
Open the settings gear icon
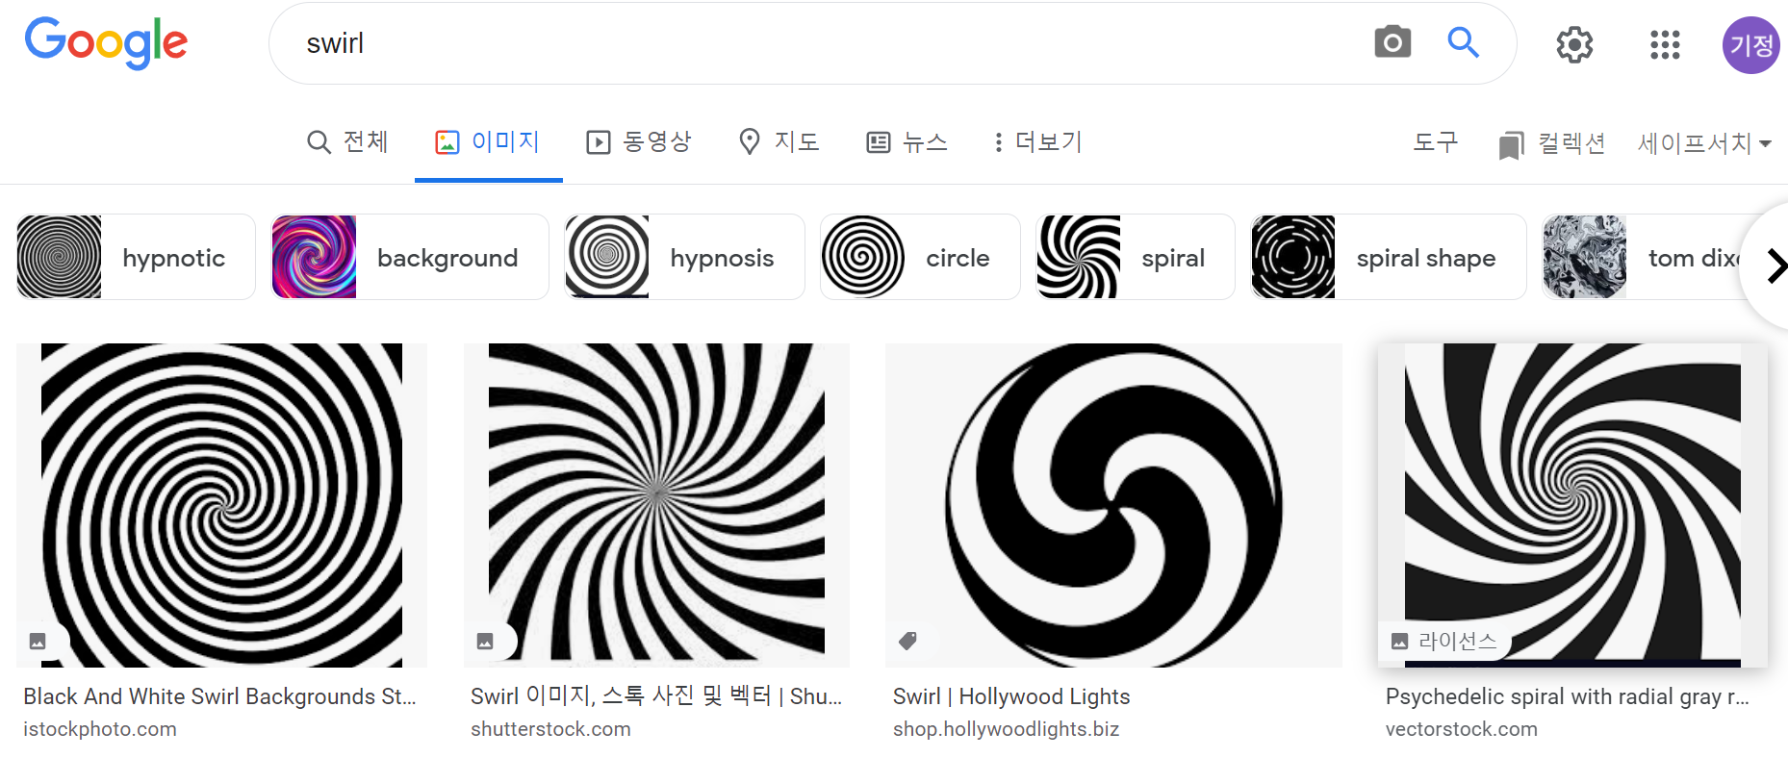click(1574, 44)
